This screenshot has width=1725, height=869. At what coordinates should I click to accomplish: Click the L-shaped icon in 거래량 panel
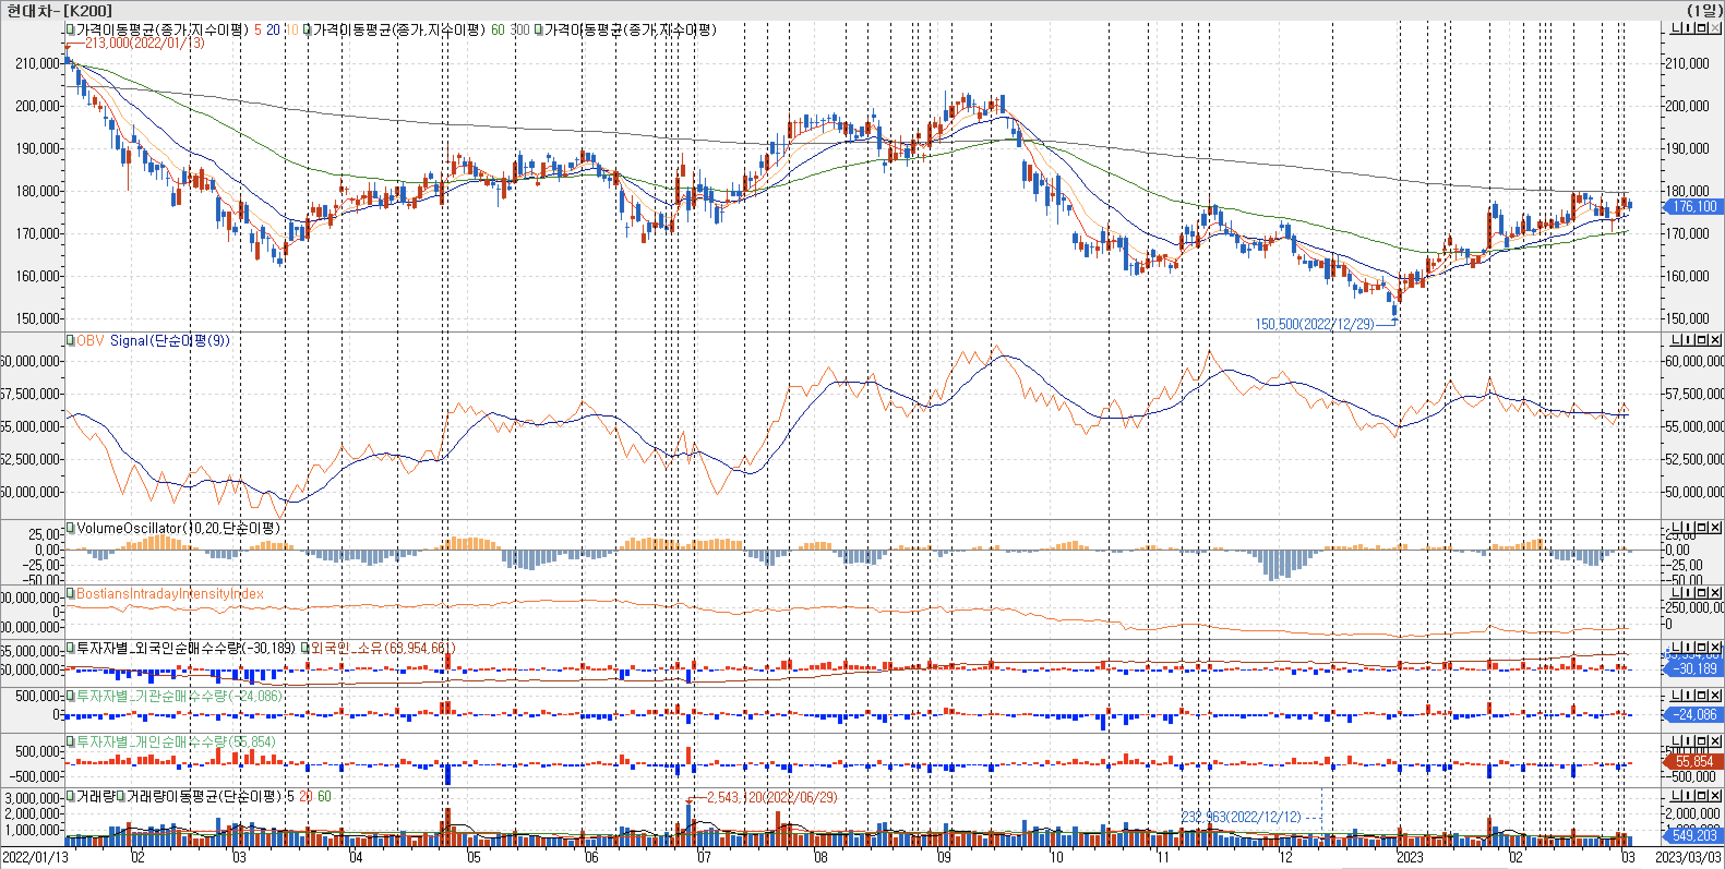point(1675,795)
